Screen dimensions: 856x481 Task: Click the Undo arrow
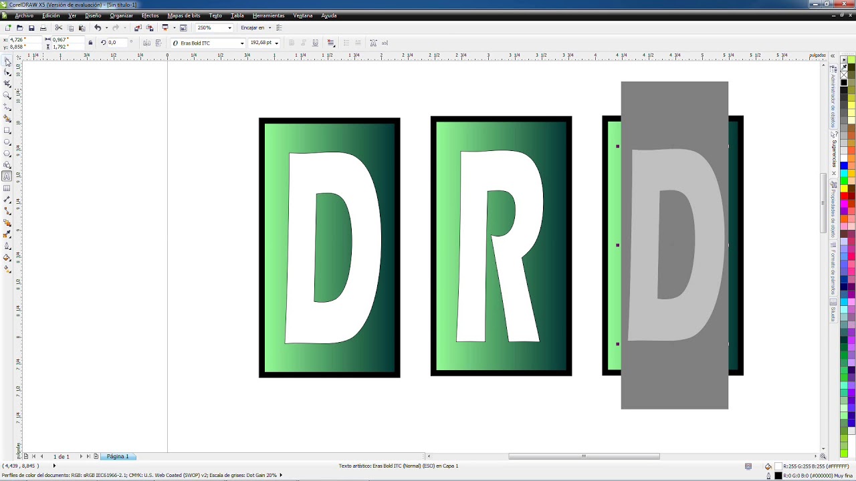point(98,28)
